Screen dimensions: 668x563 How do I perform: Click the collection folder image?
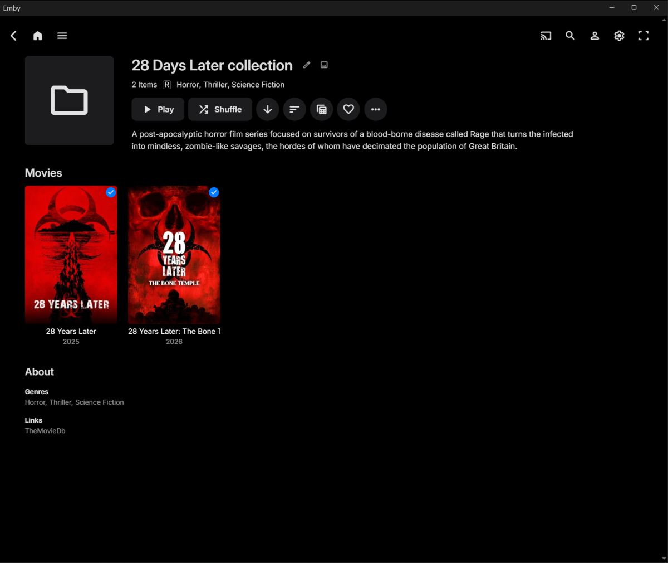click(70, 101)
